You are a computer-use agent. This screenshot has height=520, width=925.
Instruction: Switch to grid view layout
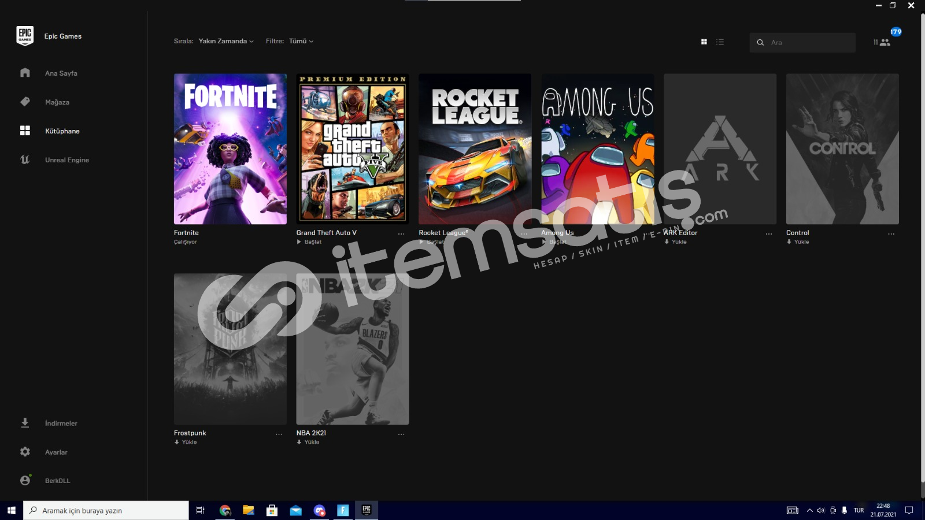[704, 42]
